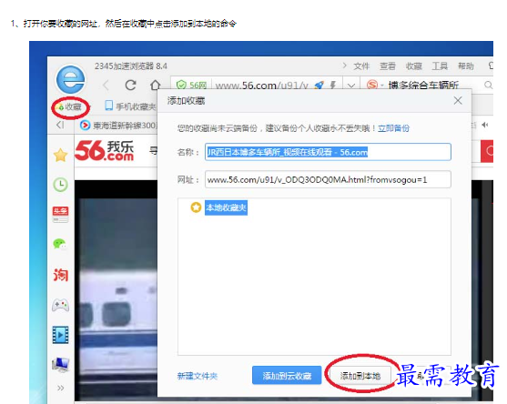Click the video player thumbnail
Screen dimensions: 507x404
point(117,291)
